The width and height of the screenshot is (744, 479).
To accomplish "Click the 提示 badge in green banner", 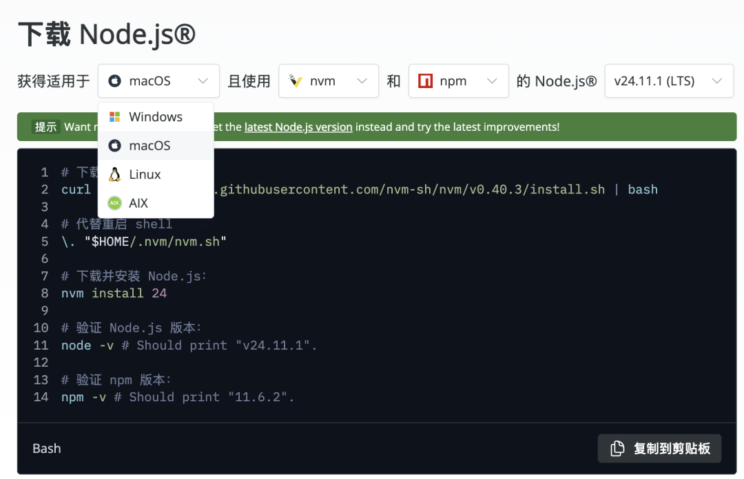I will tap(46, 127).
